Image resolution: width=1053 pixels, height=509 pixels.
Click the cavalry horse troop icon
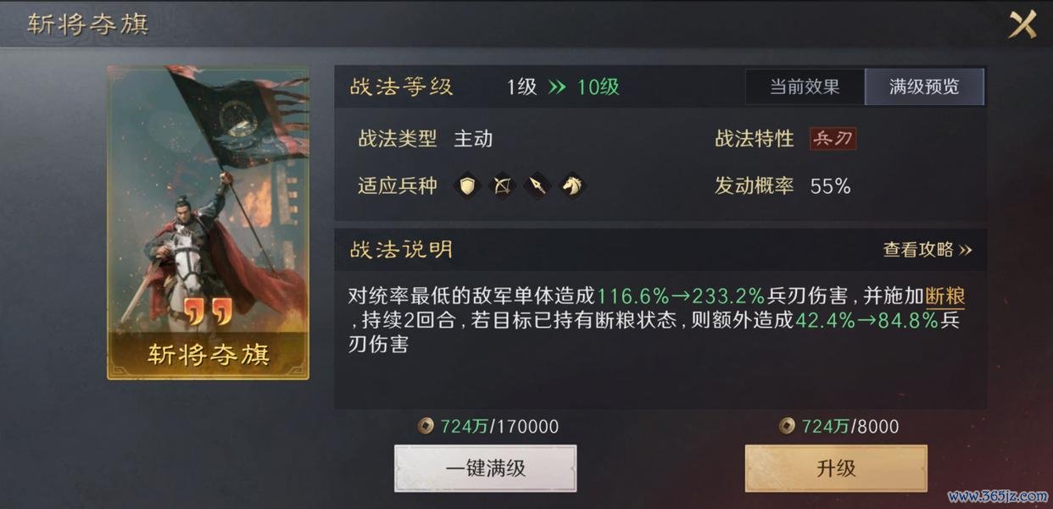pyautogui.click(x=573, y=185)
